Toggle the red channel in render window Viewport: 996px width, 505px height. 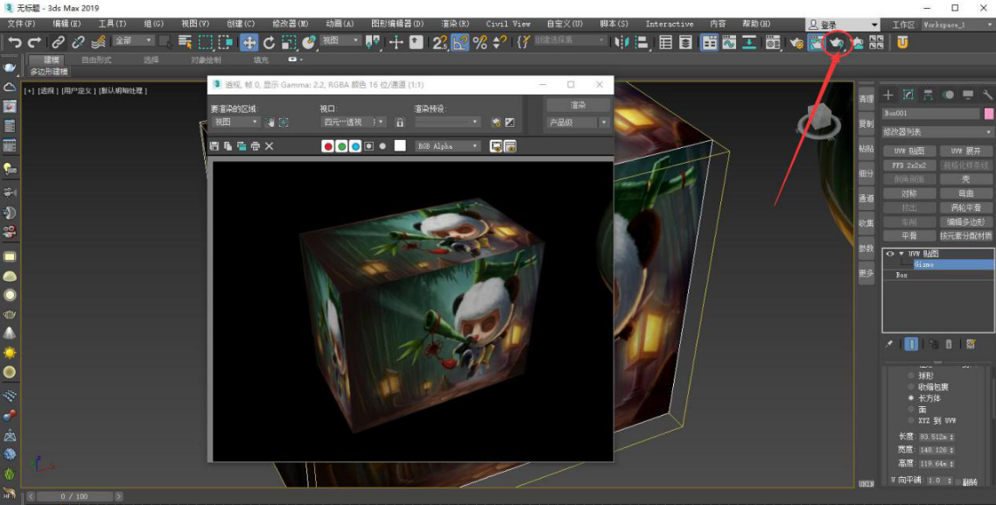(x=328, y=146)
